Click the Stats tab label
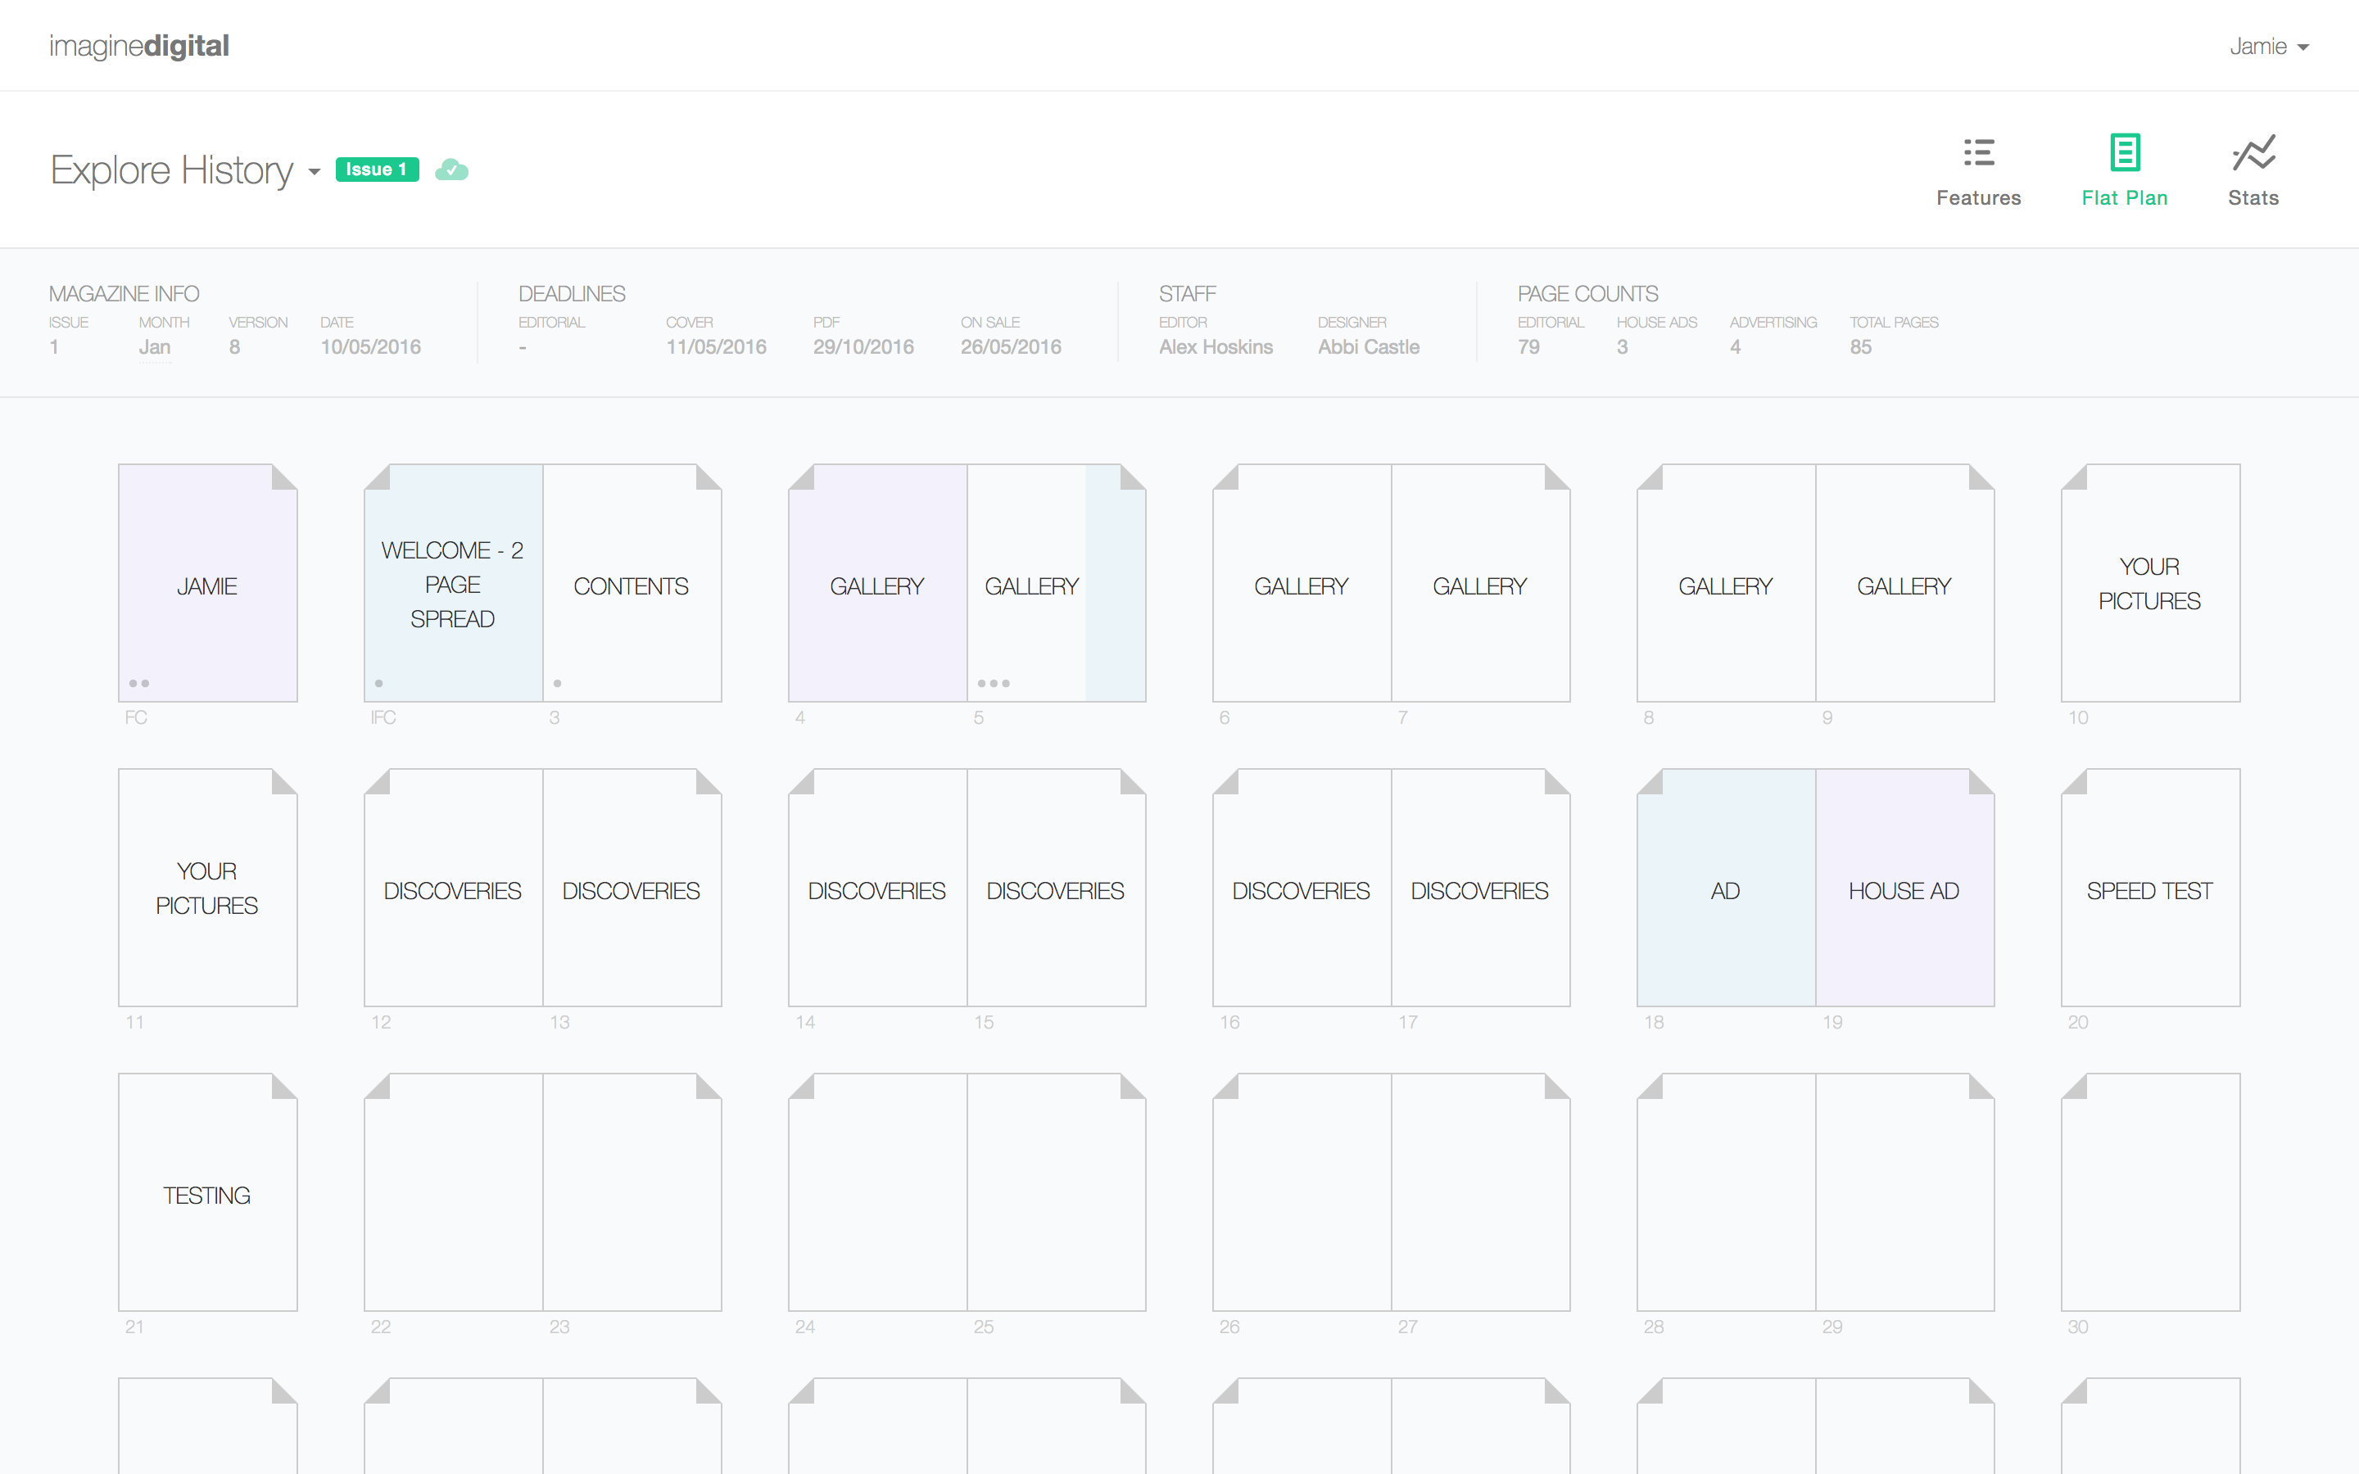This screenshot has height=1474, width=2359. [2253, 198]
